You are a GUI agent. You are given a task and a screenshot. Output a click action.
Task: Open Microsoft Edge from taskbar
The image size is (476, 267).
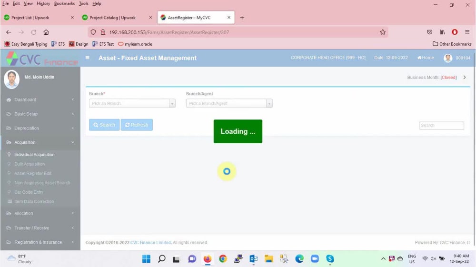[x=299, y=259]
